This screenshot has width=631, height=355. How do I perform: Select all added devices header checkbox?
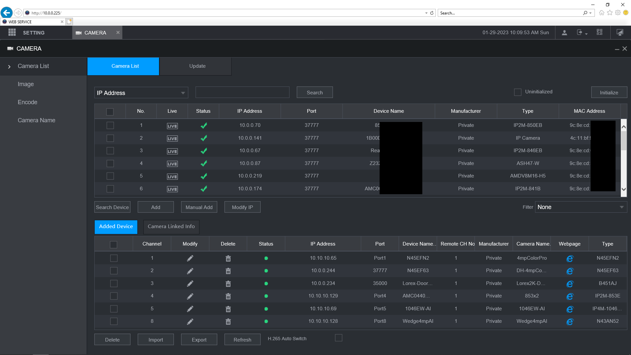pyautogui.click(x=113, y=245)
